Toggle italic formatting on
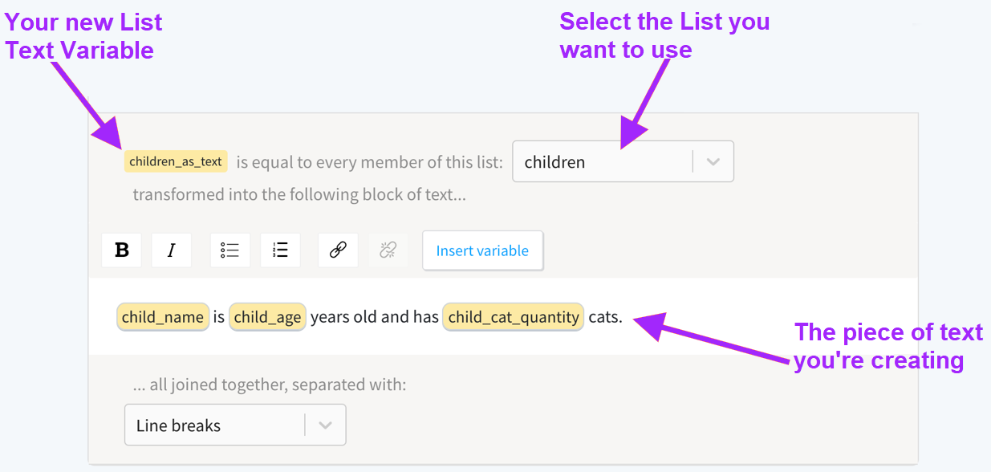The height and width of the screenshot is (472, 991). click(x=171, y=250)
